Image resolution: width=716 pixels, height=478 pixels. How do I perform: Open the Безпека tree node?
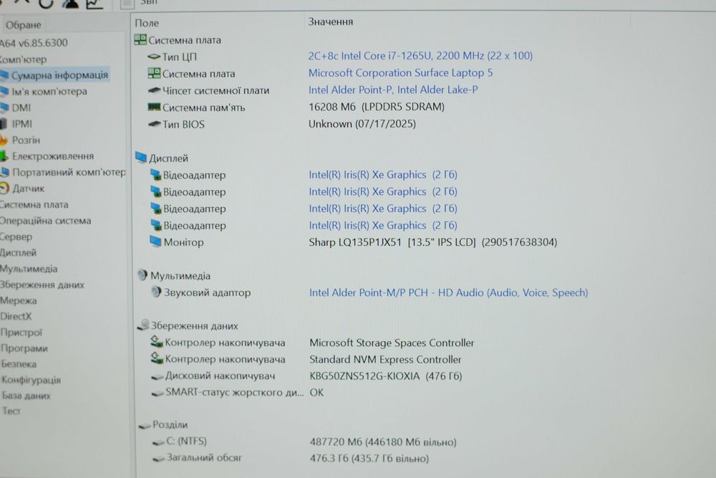point(19,364)
